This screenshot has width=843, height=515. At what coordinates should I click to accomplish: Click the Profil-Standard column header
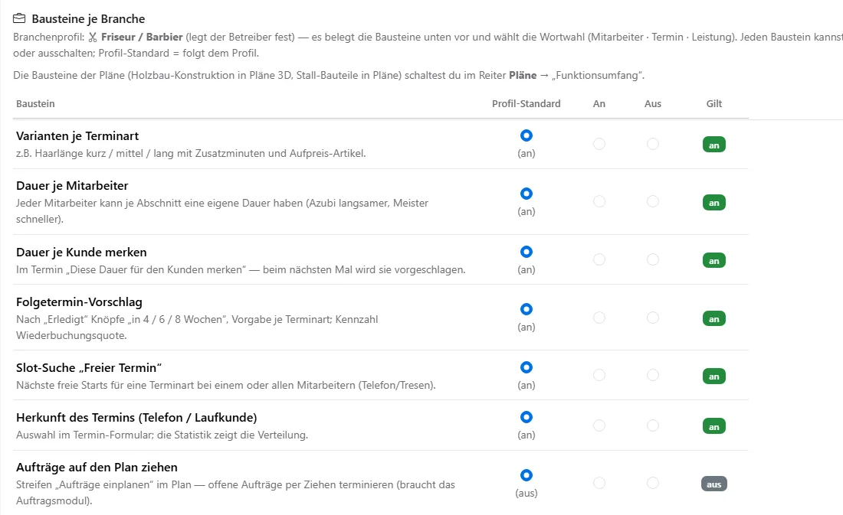click(526, 103)
